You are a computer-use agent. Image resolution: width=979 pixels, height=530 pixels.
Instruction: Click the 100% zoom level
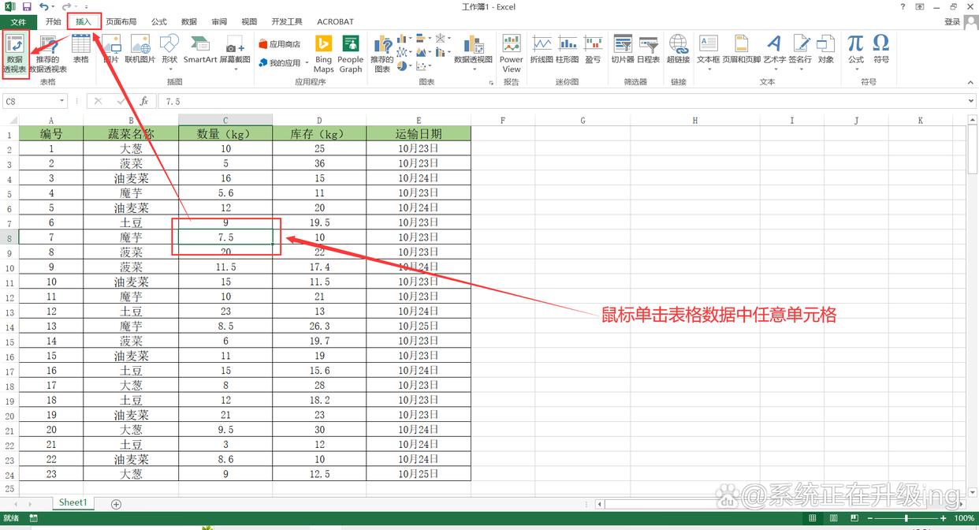tap(964, 518)
